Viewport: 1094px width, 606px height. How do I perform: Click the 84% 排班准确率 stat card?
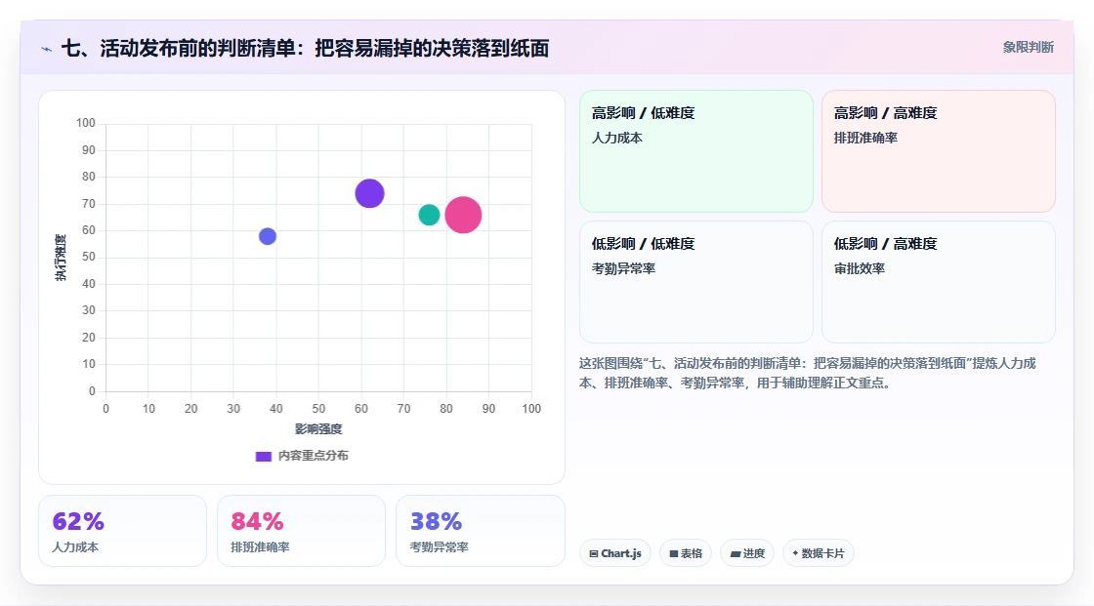click(x=302, y=531)
